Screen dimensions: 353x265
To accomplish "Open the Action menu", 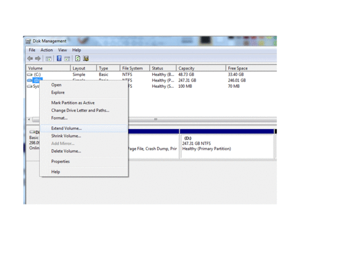I will [x=47, y=50].
